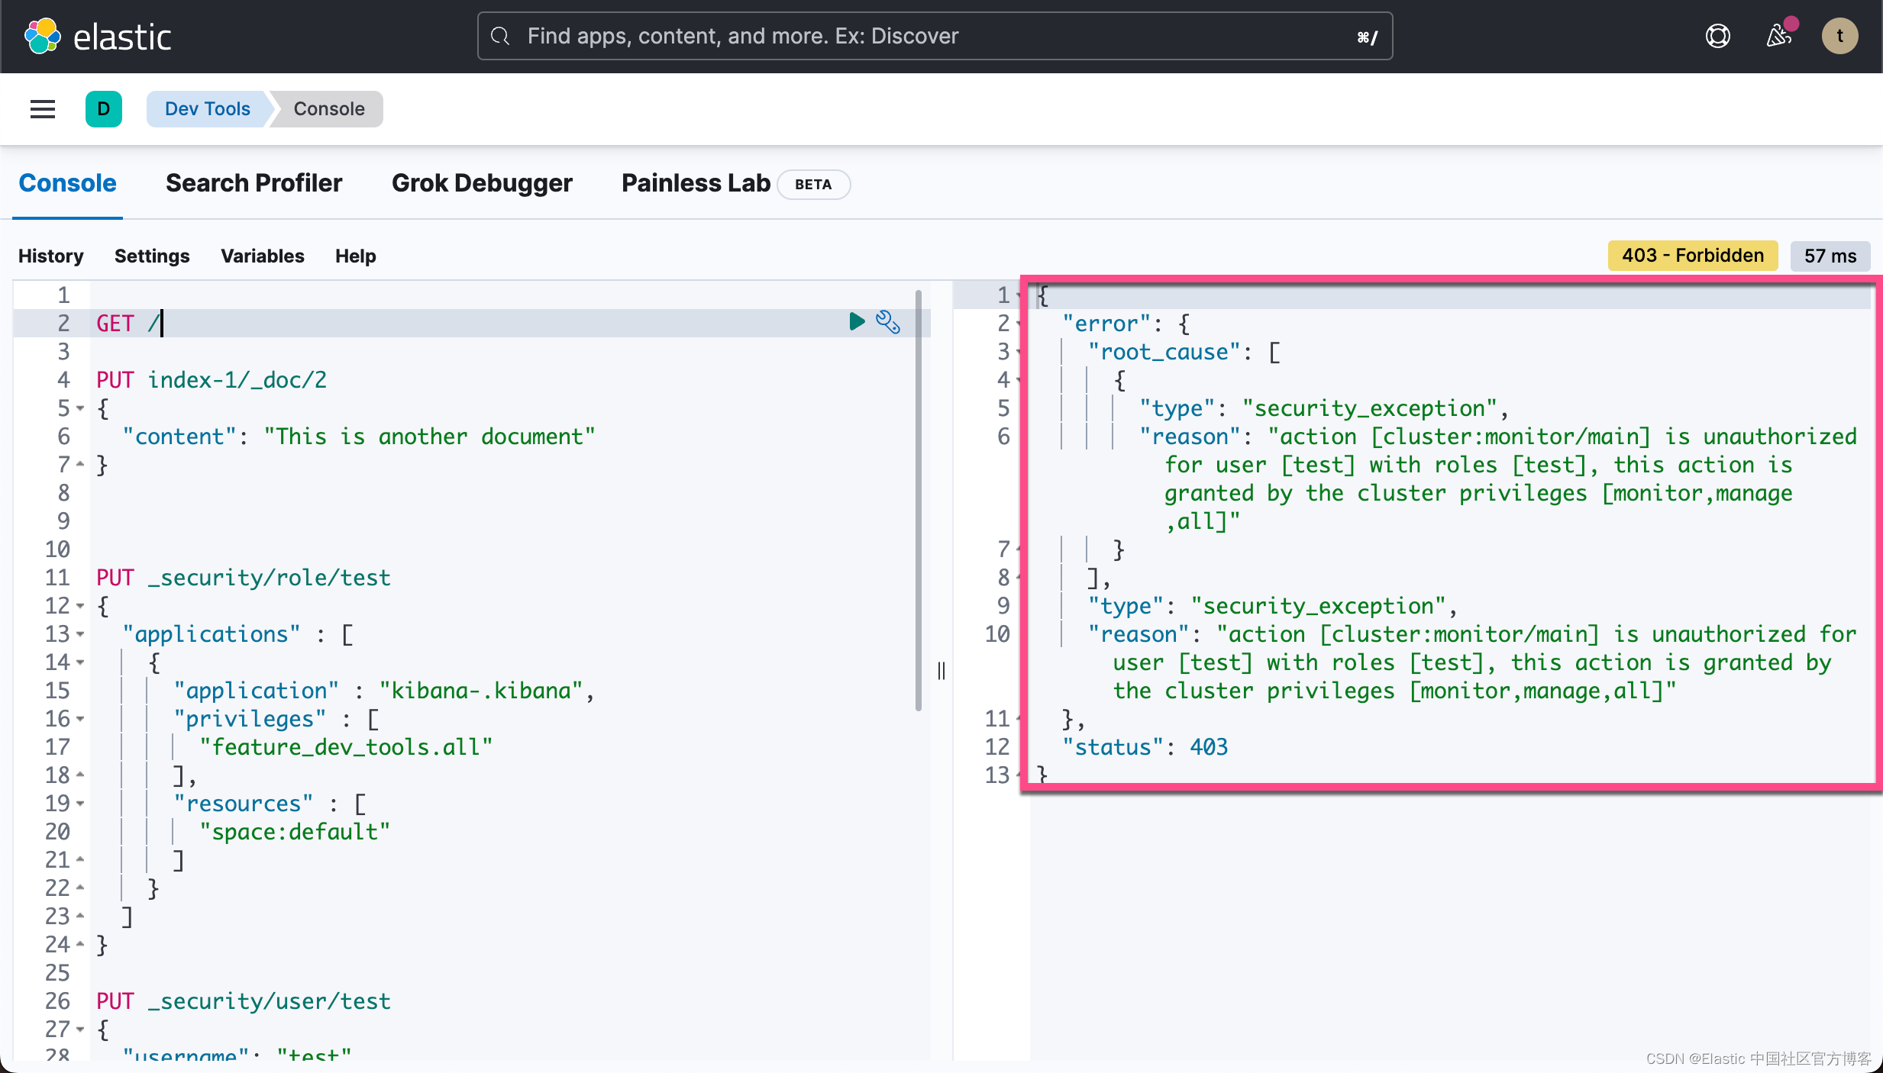Open the help lifebuoy icon

tap(1717, 36)
